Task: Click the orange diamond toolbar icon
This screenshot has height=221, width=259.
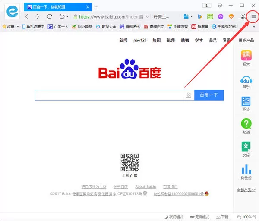Action: pos(231,16)
